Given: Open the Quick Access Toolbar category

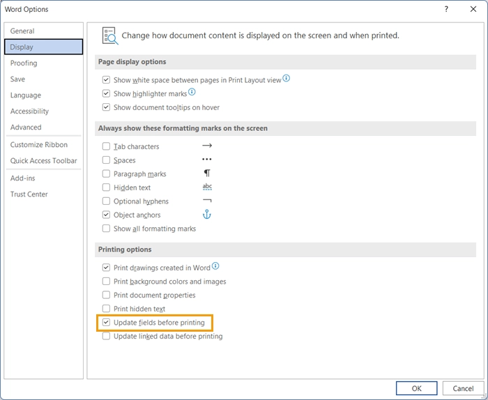Looking at the screenshot, I should (x=43, y=161).
